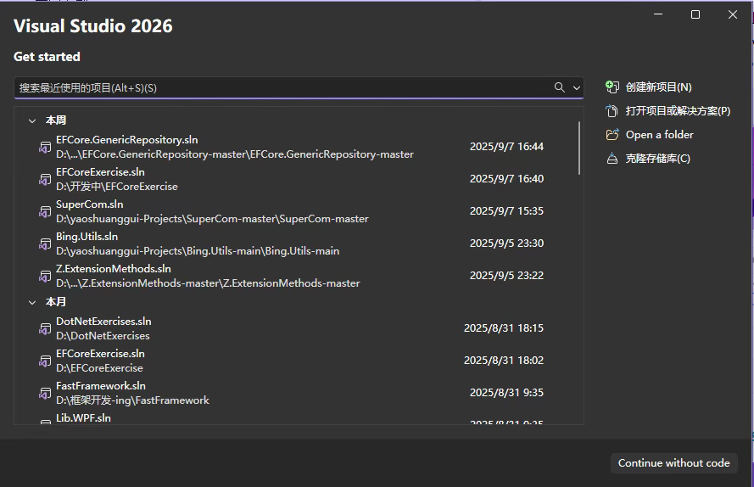Click the recent projects search field

click(280, 87)
